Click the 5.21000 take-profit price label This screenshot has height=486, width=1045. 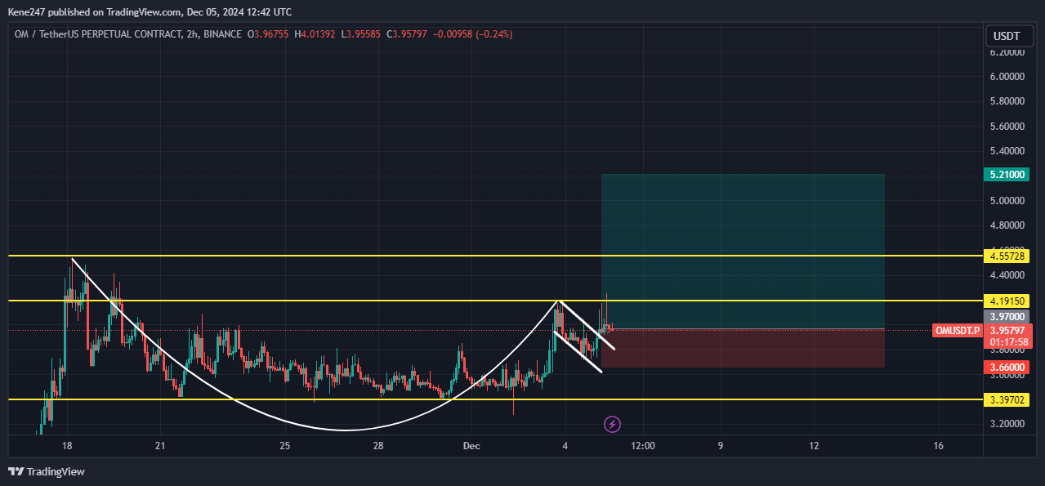click(x=1006, y=174)
